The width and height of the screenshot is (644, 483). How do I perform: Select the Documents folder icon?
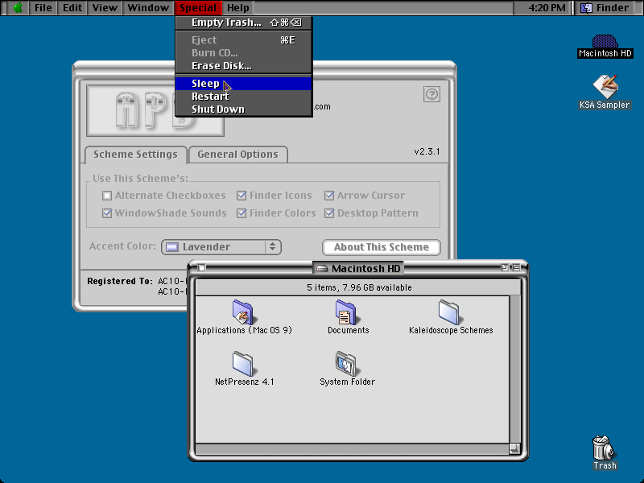pos(346,312)
